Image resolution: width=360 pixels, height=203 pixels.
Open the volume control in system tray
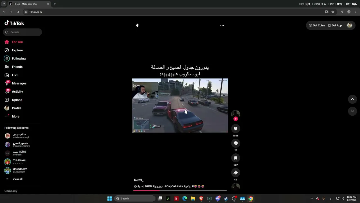point(342,198)
